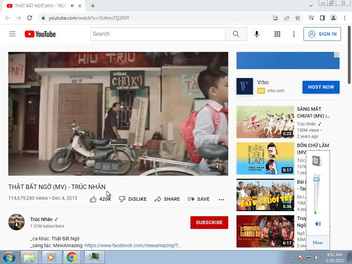352x264 pixels.
Task: Click the Chrome taskbar icon
Action: tap(71, 257)
